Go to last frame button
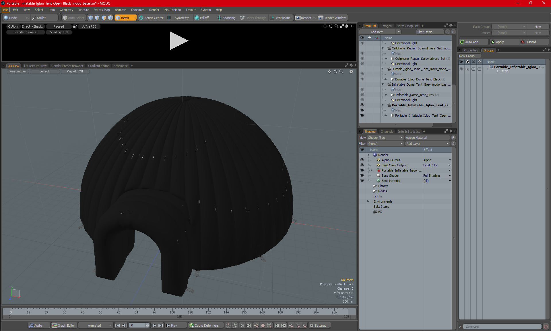551x331 pixels. (x=160, y=326)
